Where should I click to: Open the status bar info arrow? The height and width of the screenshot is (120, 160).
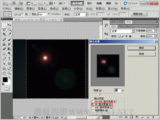click(x=62, y=118)
